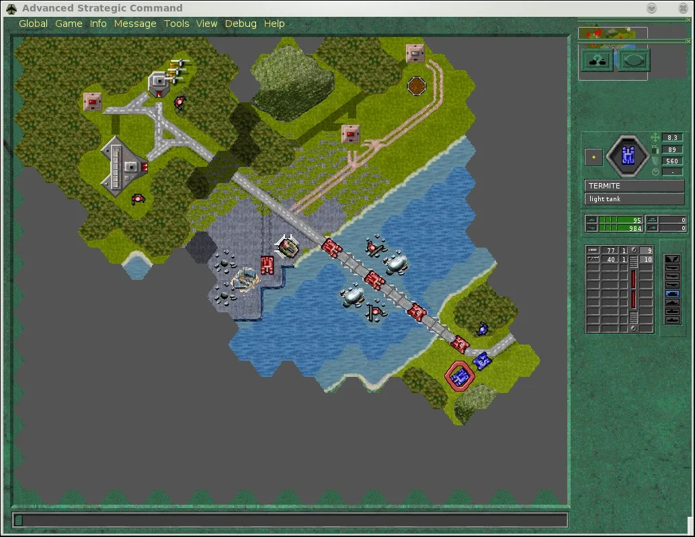Viewport: 695px width, 537px height.
Task: Select the highlighted ground-level tank height icon
Action: click(672, 293)
